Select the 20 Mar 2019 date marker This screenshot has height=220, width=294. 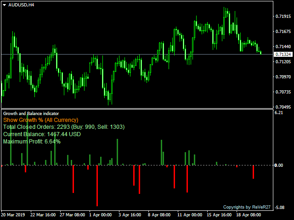point(13,215)
